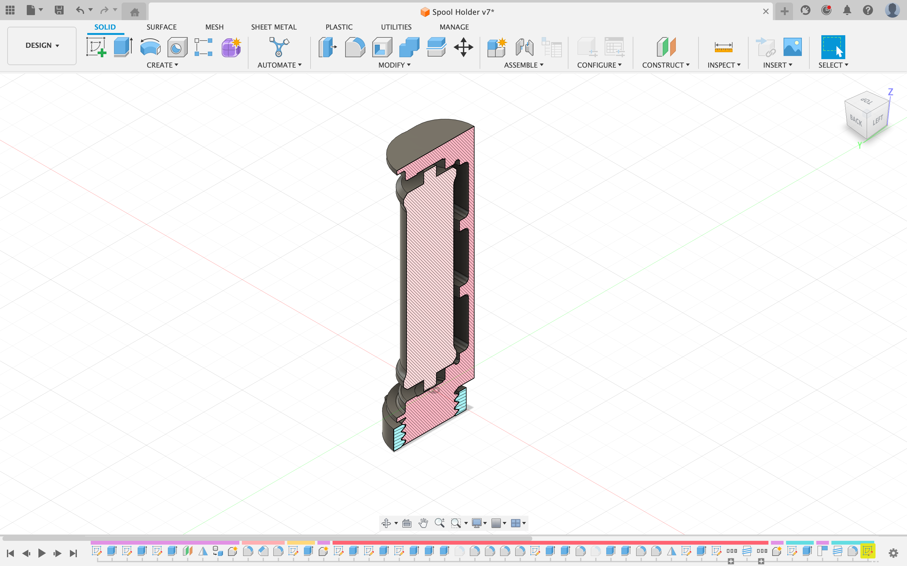Open timeline settings gear

pos(893,553)
